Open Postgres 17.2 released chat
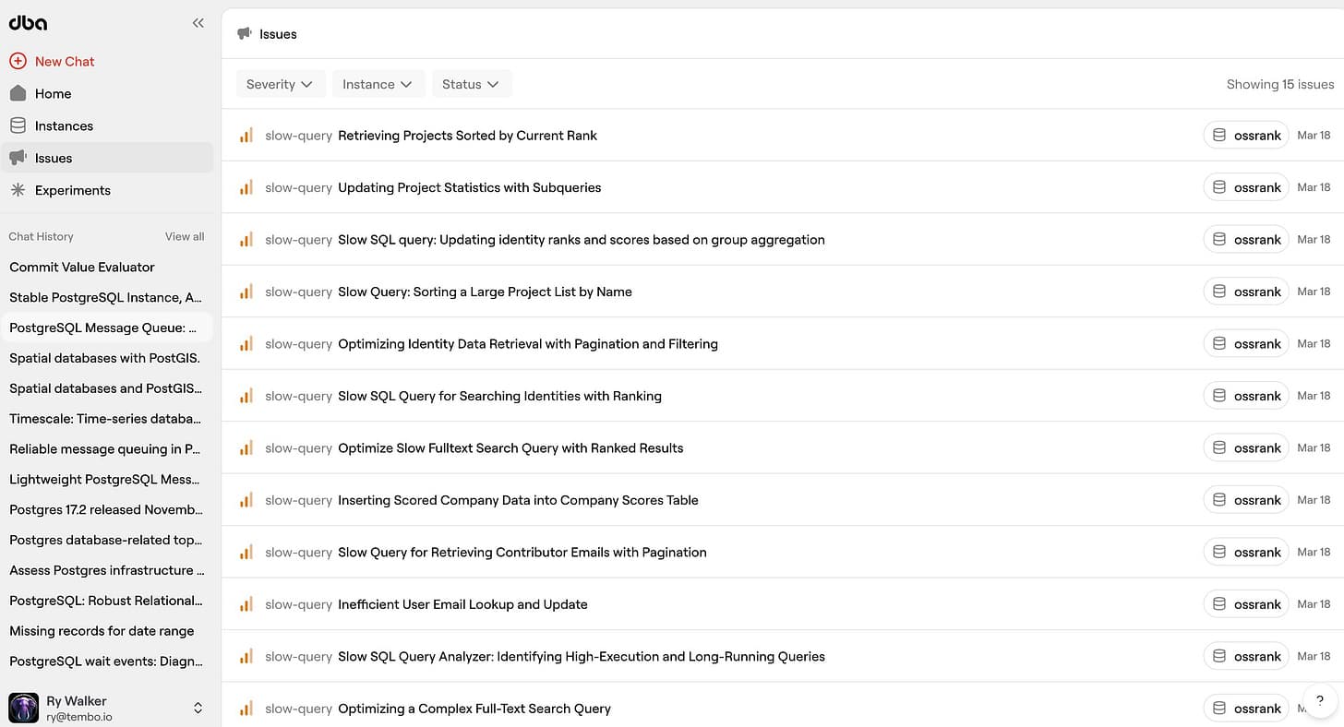The image size is (1344, 727). tap(107, 509)
